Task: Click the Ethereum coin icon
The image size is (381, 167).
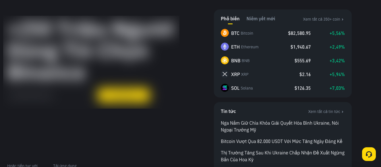Action: (225, 47)
